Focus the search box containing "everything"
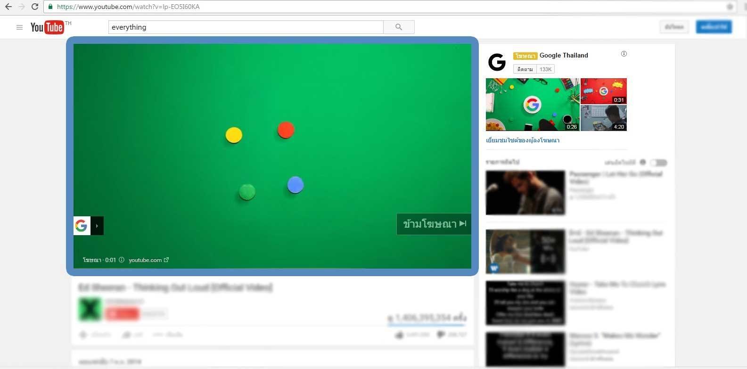Image resolution: width=747 pixels, height=369 pixels. [246, 27]
